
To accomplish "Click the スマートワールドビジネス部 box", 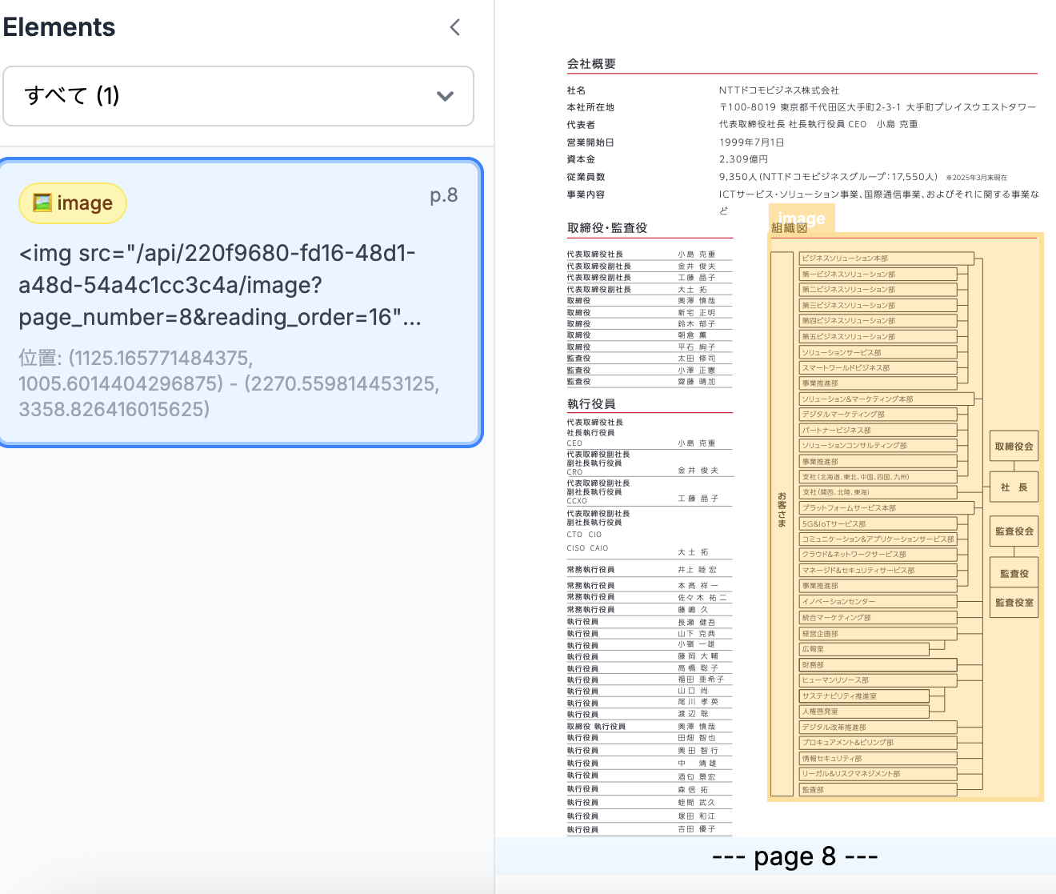I will (x=878, y=368).
